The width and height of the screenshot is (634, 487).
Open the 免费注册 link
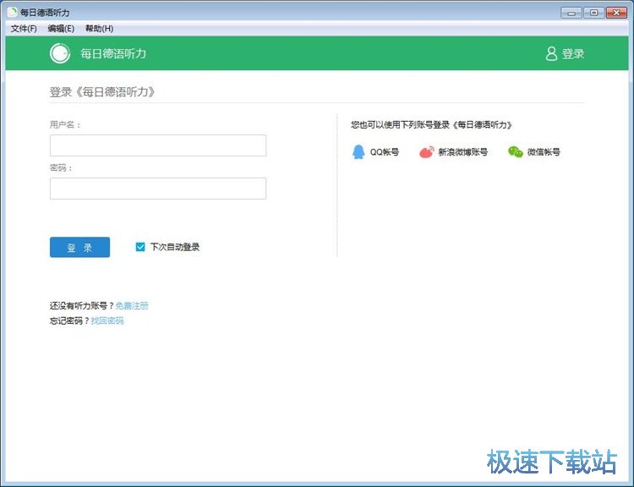coord(132,305)
